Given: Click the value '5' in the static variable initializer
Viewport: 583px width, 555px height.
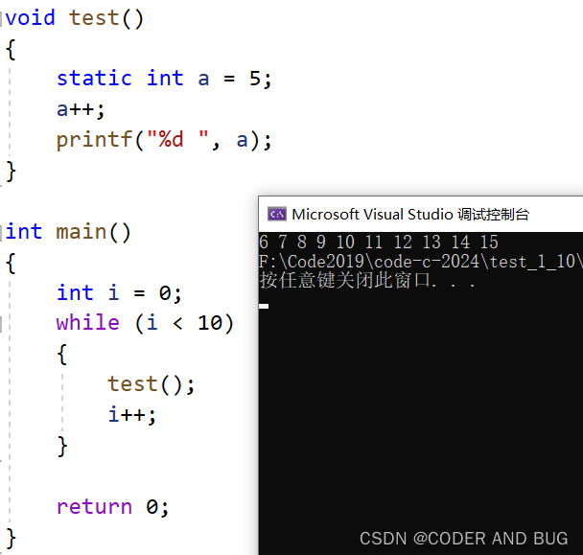Looking at the screenshot, I should [x=255, y=79].
